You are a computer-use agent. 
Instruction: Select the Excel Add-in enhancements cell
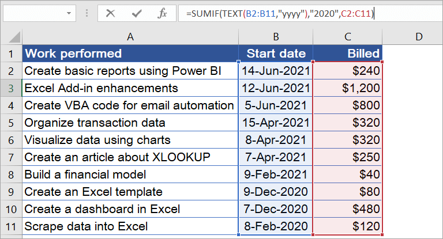(130, 88)
